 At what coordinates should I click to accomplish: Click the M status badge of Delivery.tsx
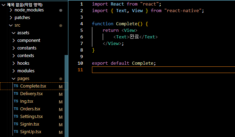61,94
